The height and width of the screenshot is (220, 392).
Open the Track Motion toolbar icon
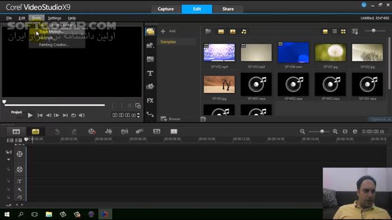point(139,132)
